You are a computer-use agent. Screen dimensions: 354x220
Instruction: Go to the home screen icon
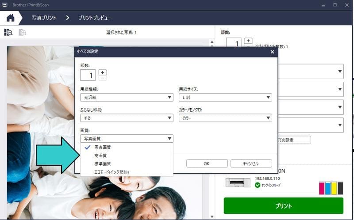tap(10, 18)
